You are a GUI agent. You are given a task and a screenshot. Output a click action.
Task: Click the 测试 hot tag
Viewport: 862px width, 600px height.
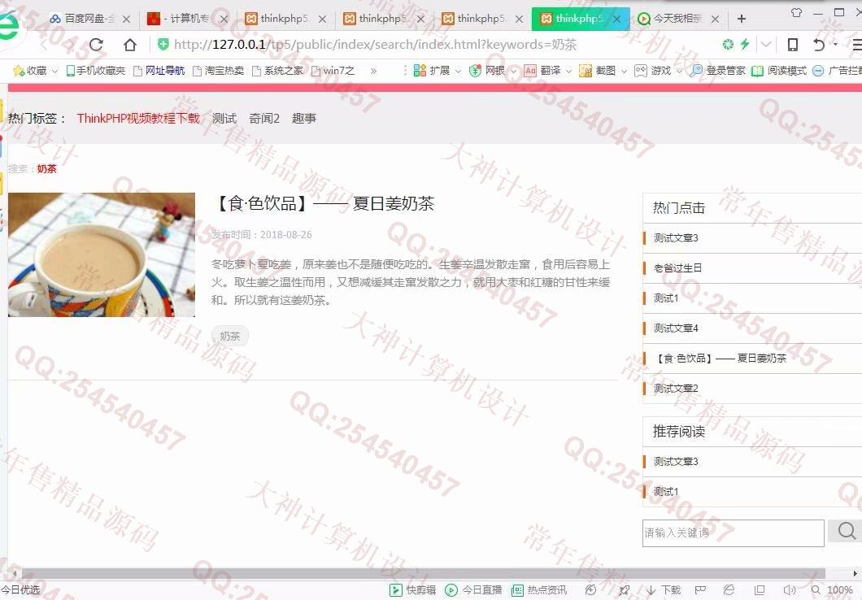(x=224, y=118)
